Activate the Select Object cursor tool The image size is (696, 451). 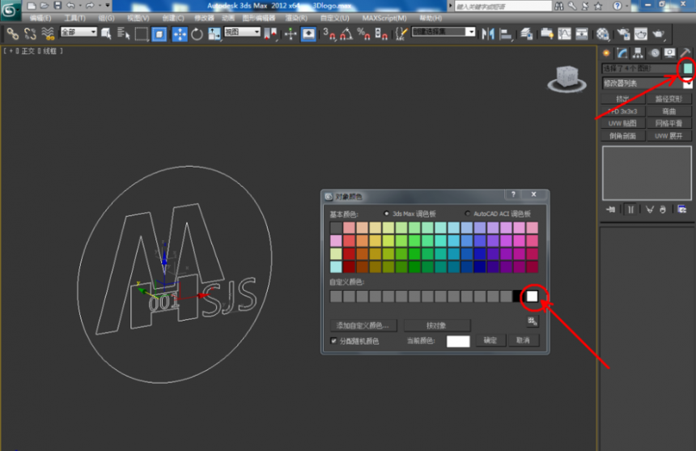click(x=106, y=34)
